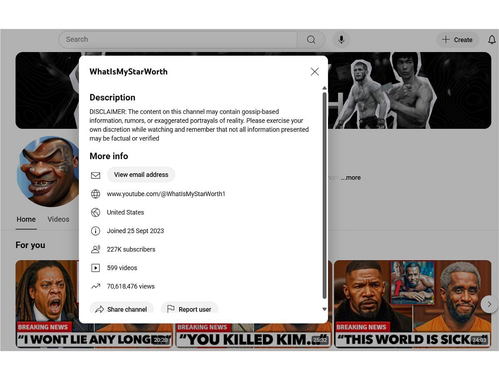The image size is (499, 374).
Task: Click the play icon beside 599 videos
Action: (96, 268)
